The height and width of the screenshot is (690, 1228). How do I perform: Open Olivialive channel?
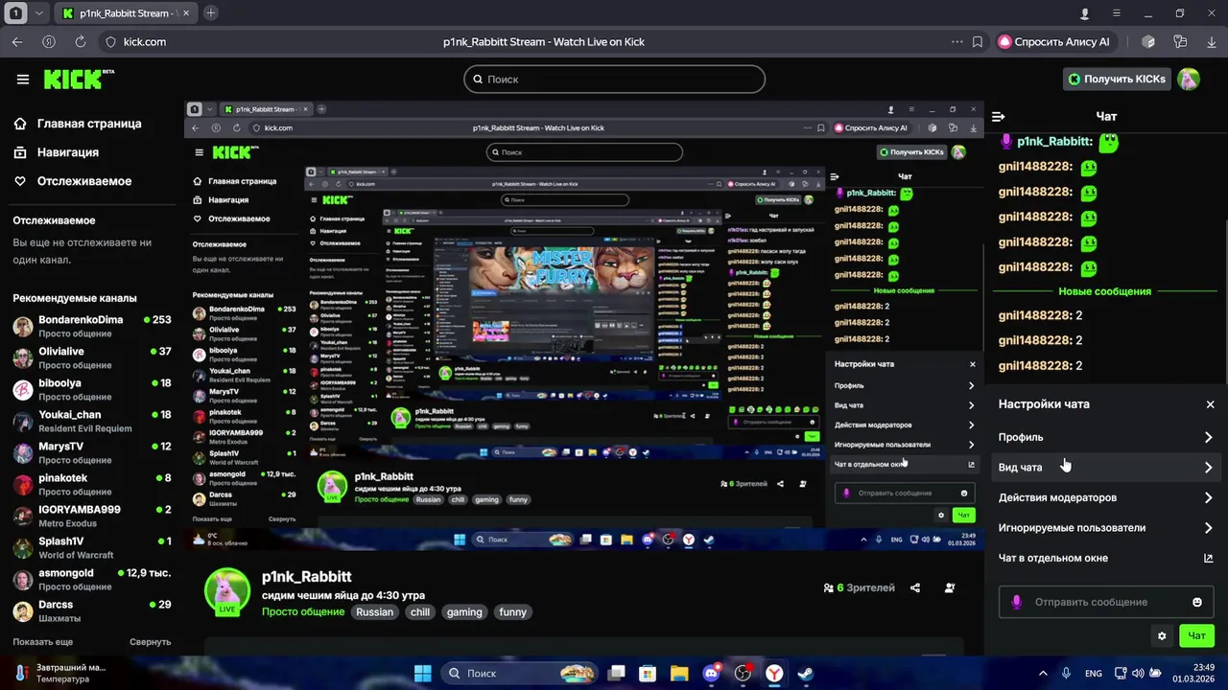pyautogui.click(x=92, y=358)
